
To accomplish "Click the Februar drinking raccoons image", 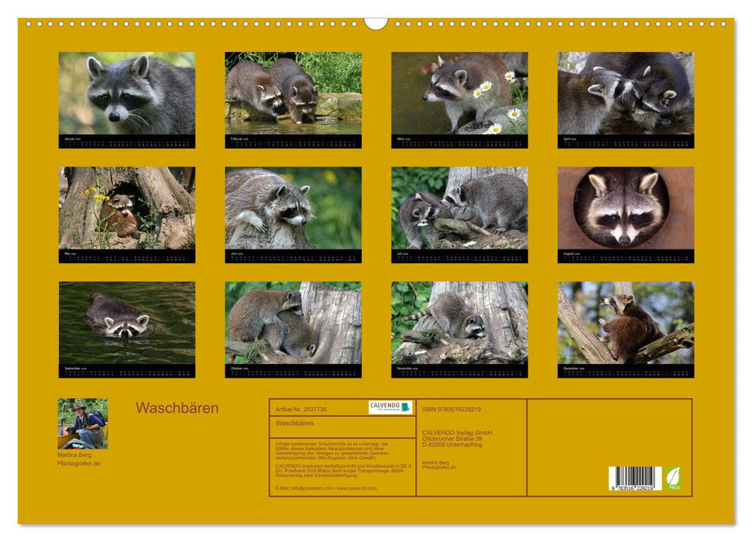I will coord(290,91).
